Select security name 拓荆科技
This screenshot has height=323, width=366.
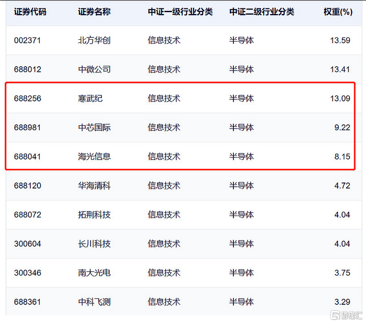pyautogui.click(x=94, y=215)
